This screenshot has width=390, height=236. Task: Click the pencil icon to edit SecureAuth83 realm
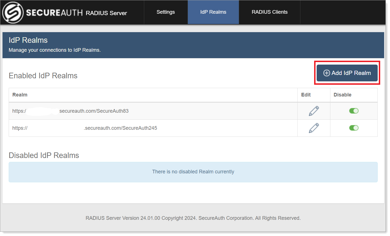(x=314, y=111)
